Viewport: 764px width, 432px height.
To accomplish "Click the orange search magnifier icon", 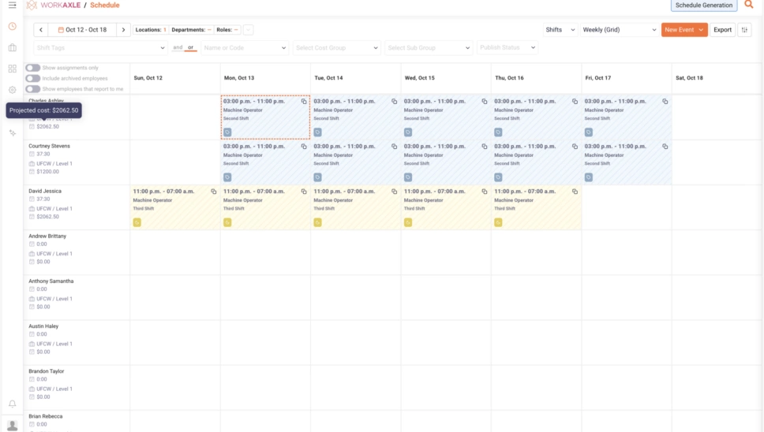I will [749, 5].
